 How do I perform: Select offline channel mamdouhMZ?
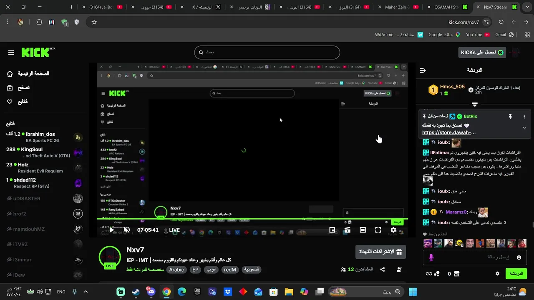(44, 229)
